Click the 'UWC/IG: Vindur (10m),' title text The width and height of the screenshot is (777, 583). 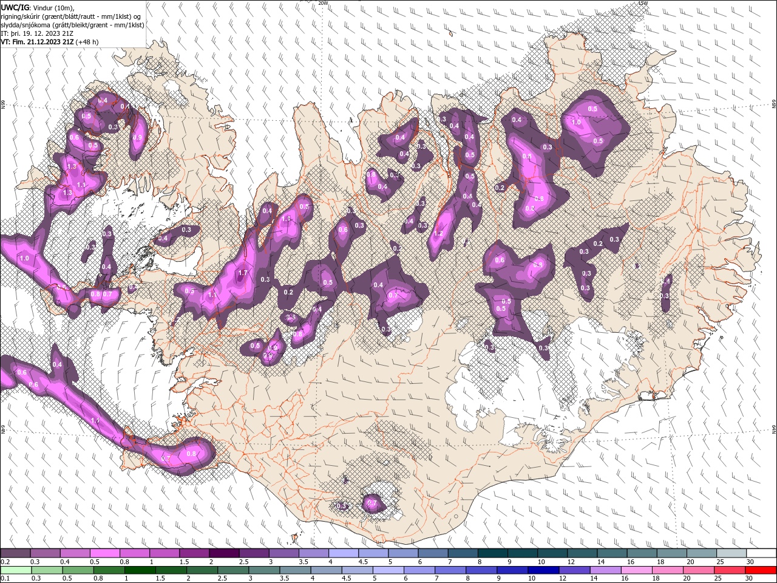[x=38, y=7]
